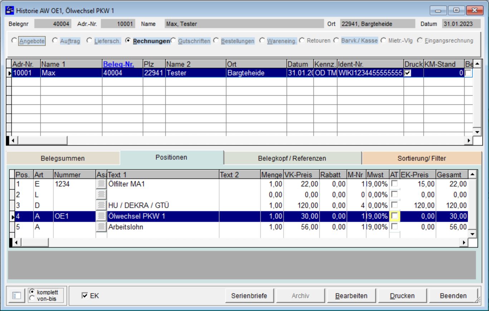The height and width of the screenshot is (311, 489).
Task: Open the Belegsummen tab
Action: pyautogui.click(x=63, y=158)
